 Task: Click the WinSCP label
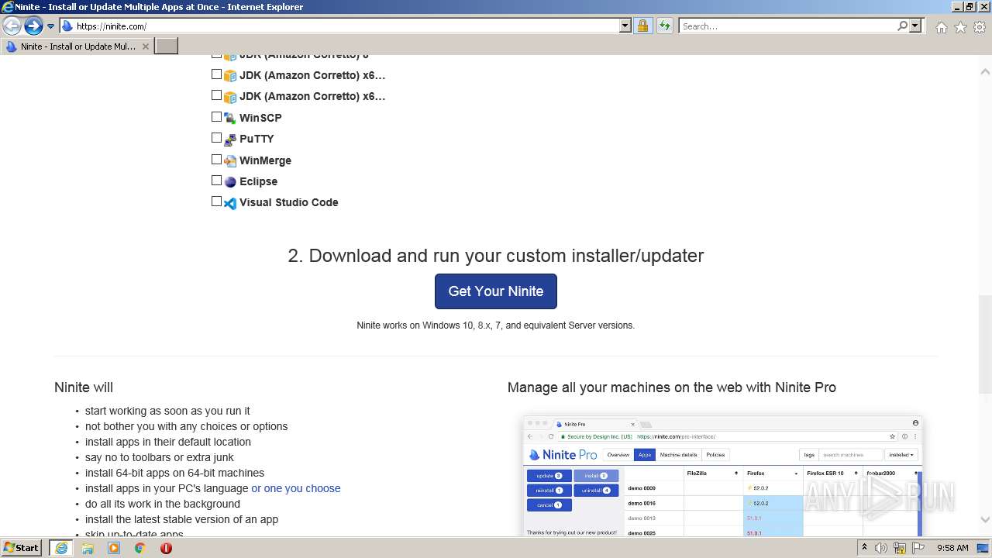(x=260, y=118)
